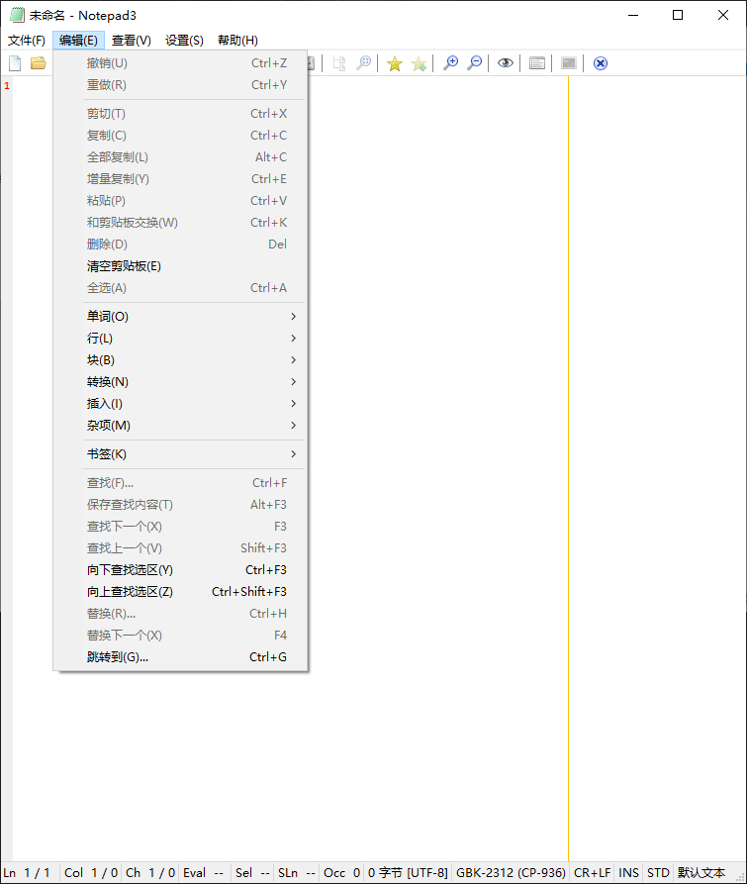Click the grayed document tree icon

coord(339,63)
